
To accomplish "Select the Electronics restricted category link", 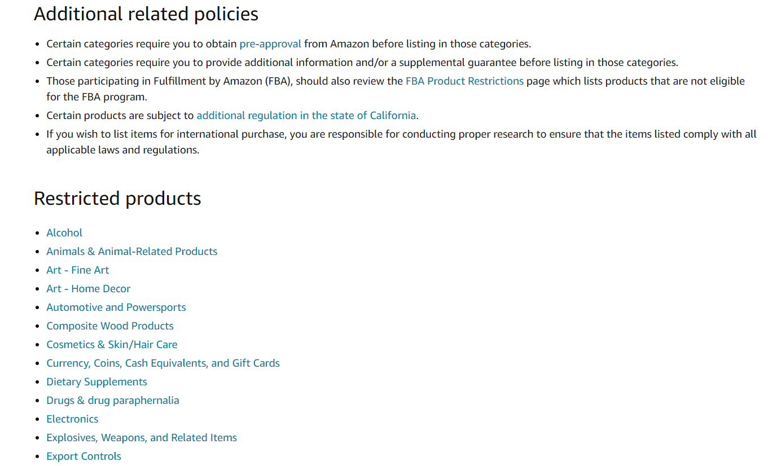I will click(72, 419).
